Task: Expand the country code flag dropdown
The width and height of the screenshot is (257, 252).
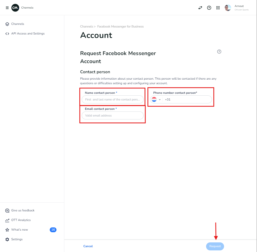Action: [156, 99]
